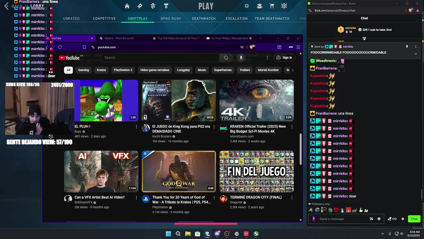Click the kick.com/popout/6meyz/chat address text
Image resolution: width=424 pixels, height=239 pixels.
coord(335,11)
